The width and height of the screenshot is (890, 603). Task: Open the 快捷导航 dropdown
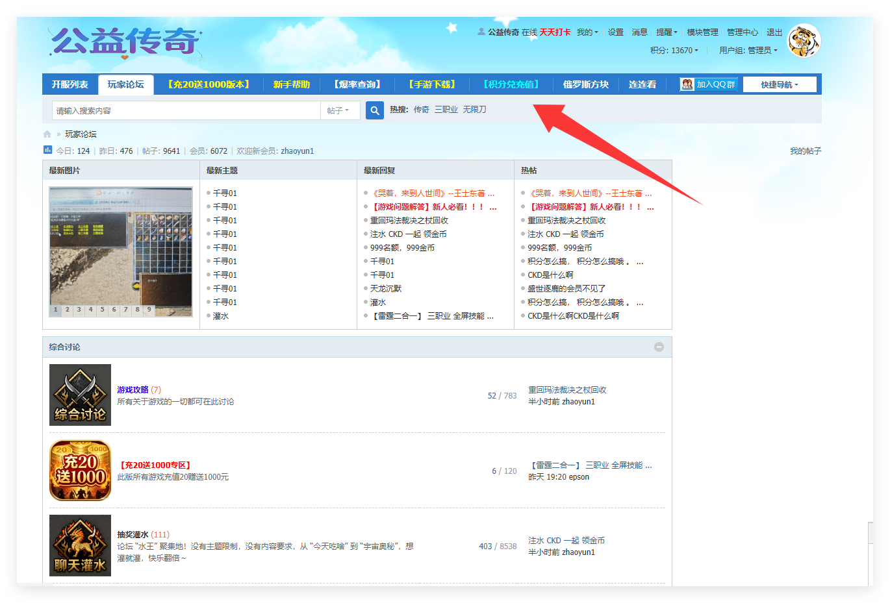pyautogui.click(x=779, y=84)
